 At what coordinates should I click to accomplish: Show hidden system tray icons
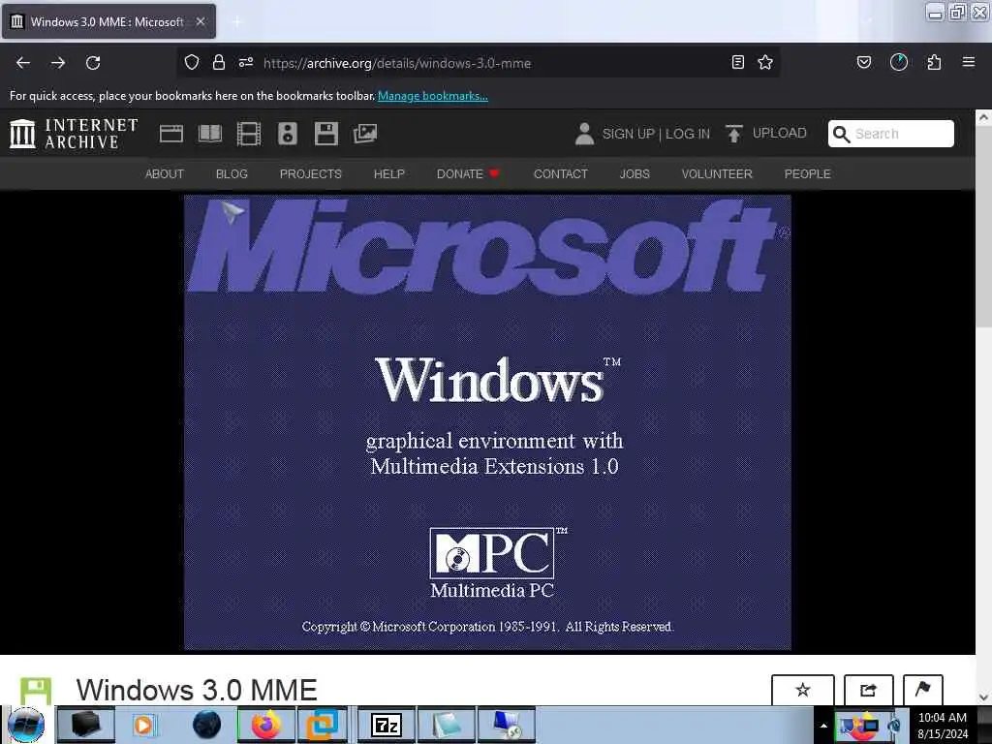[823, 726]
